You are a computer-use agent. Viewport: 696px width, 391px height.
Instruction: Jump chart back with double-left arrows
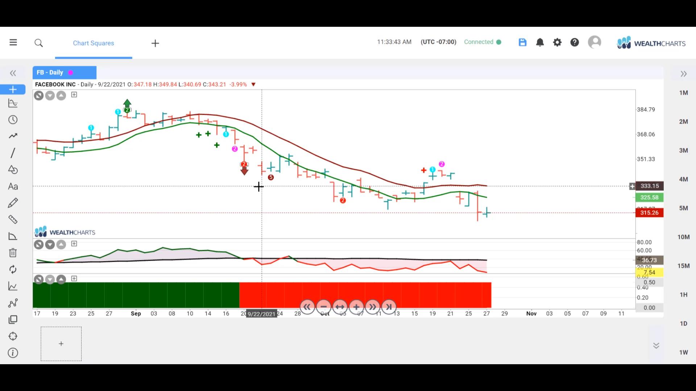click(x=307, y=307)
